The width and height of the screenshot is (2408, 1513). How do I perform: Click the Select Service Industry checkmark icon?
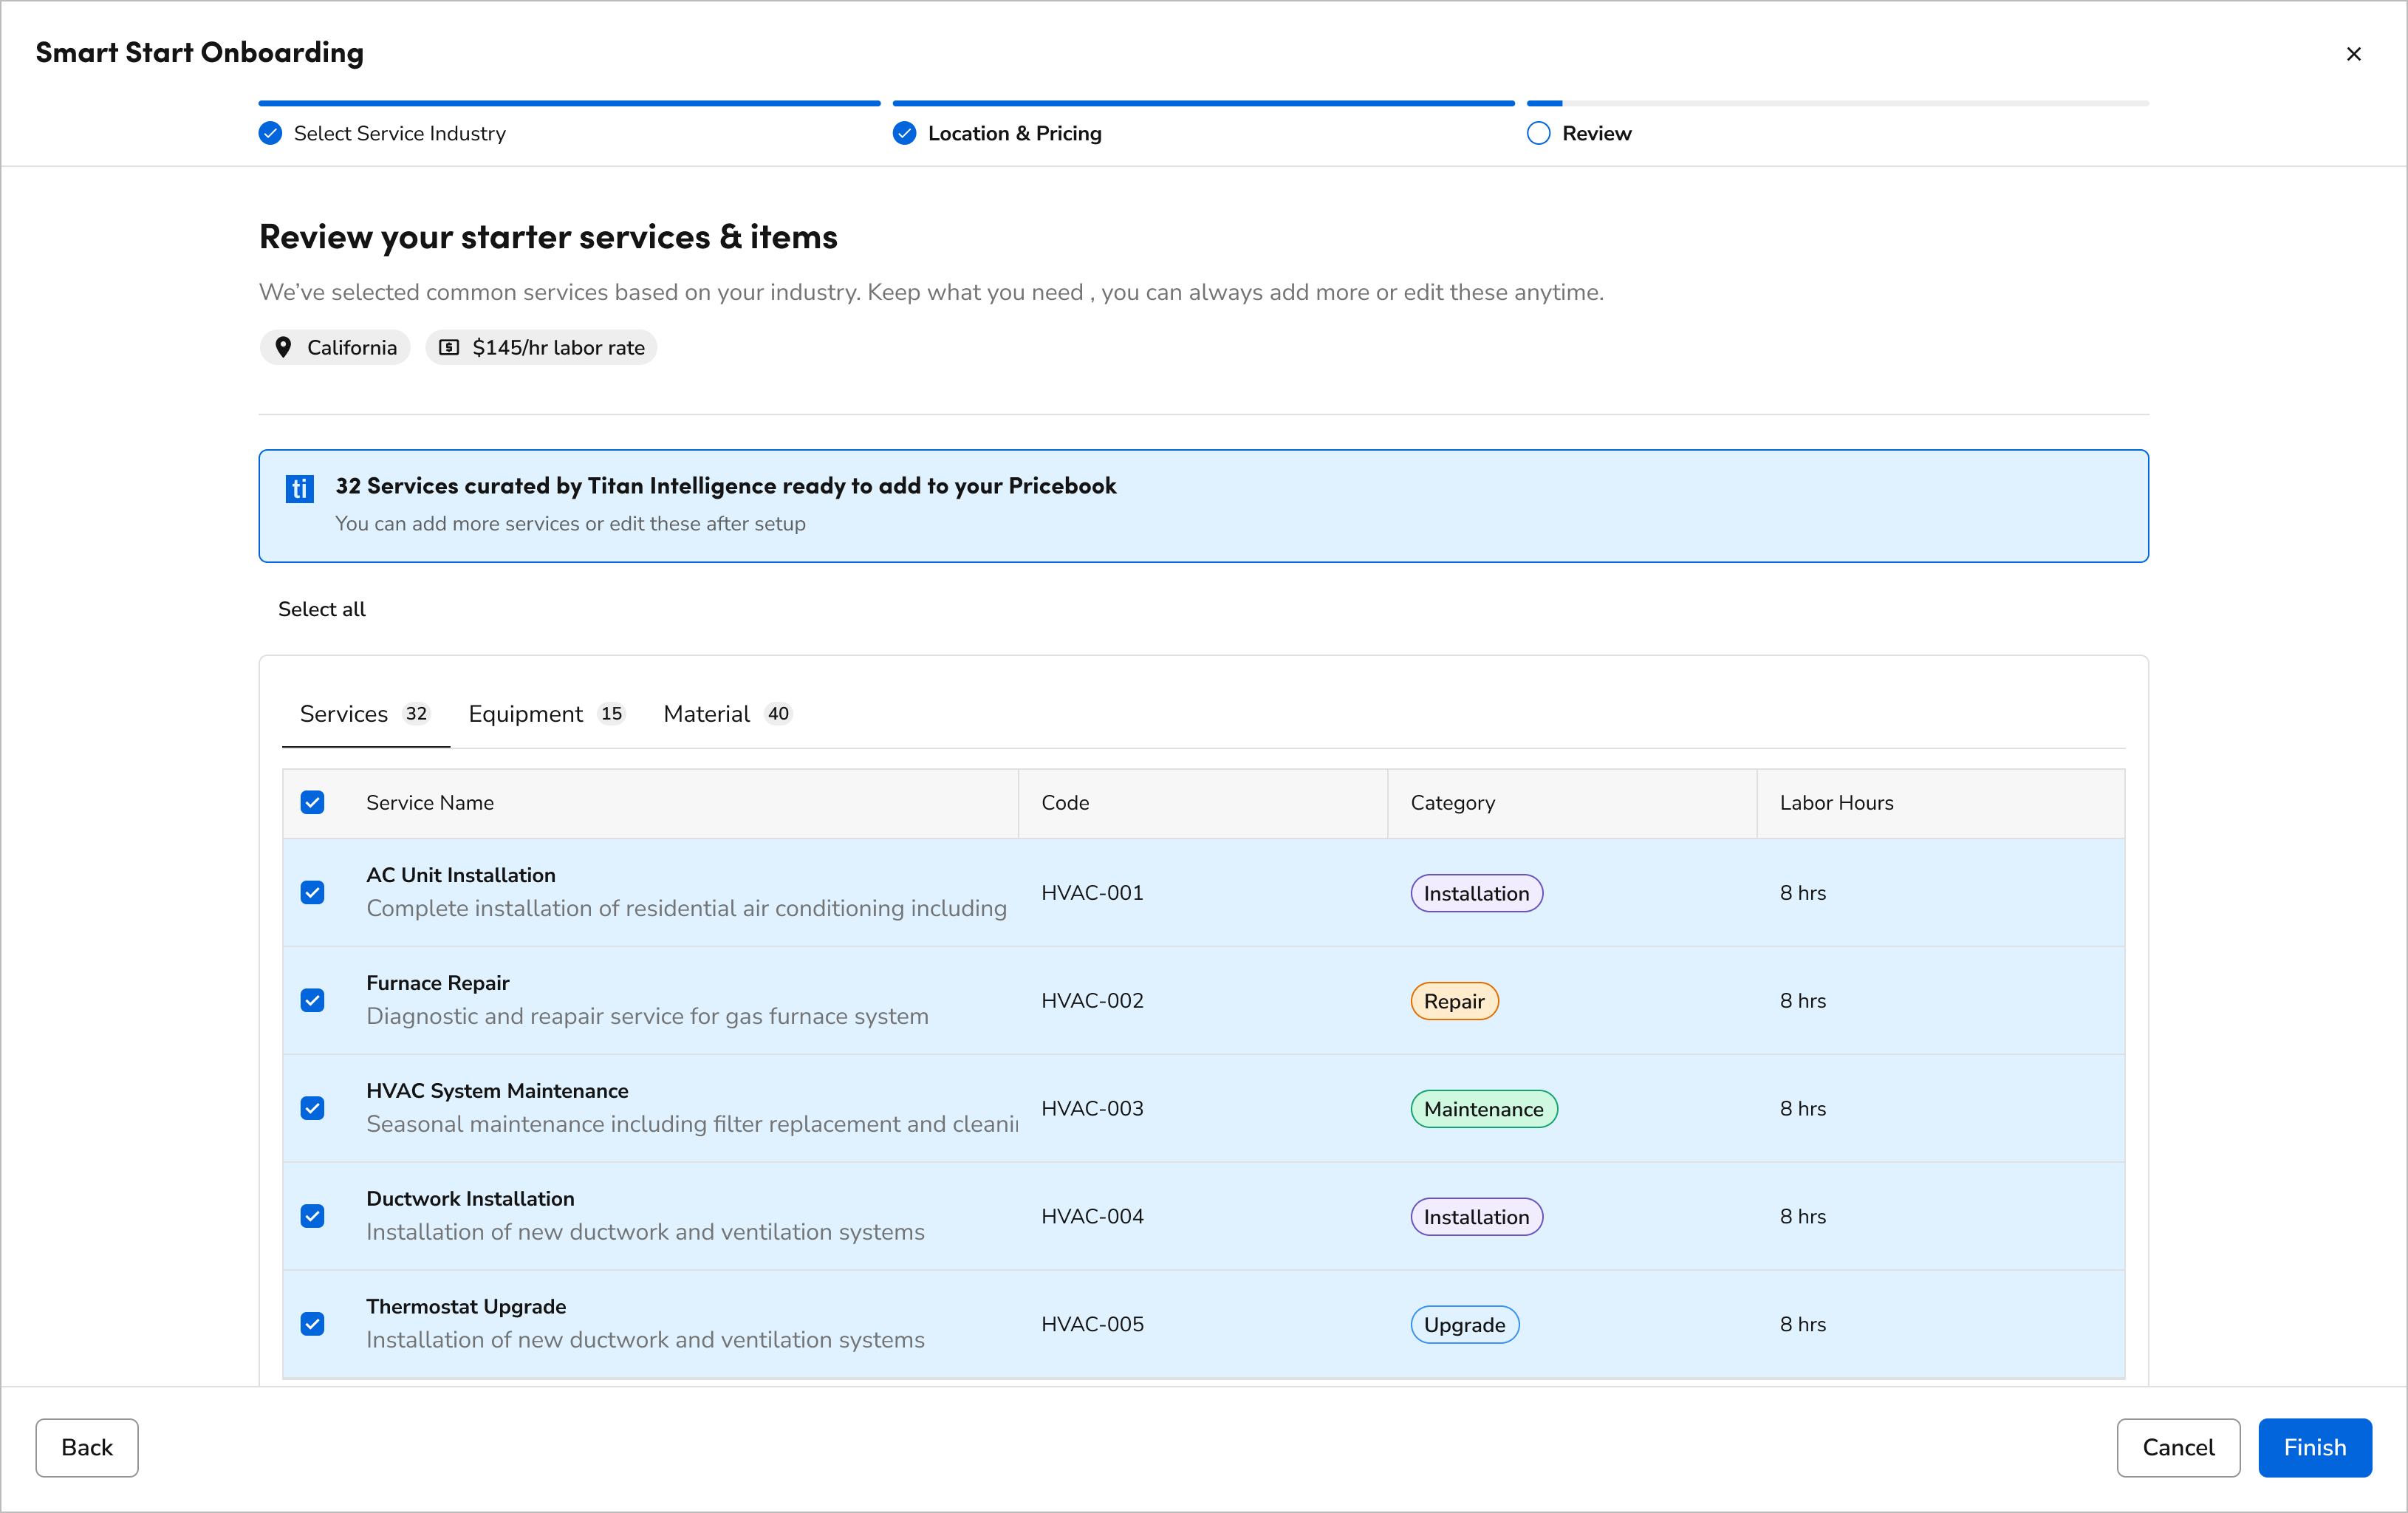270,133
